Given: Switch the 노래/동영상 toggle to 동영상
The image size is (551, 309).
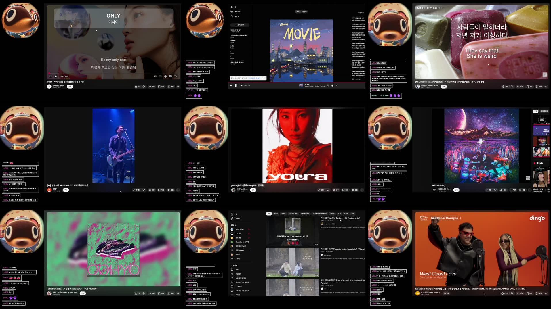Looking at the screenshot, I should pos(304,12).
